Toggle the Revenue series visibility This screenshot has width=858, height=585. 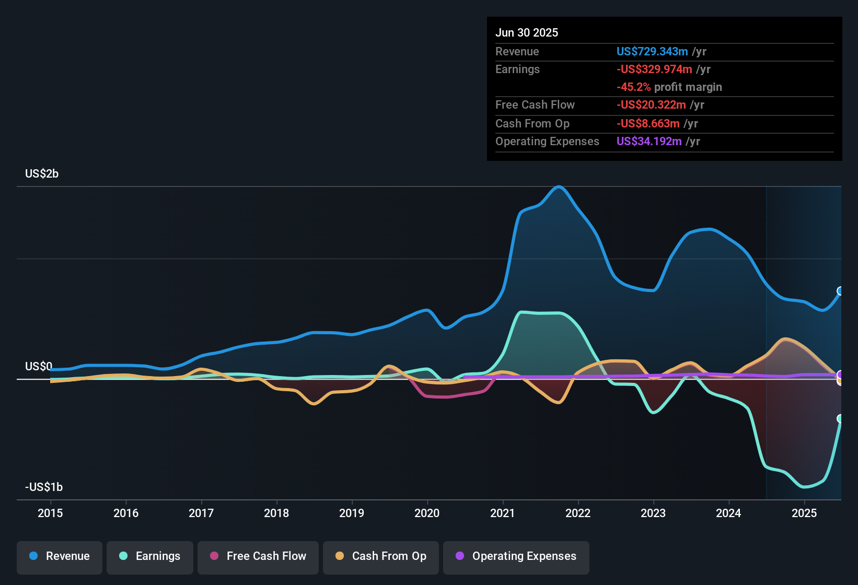(59, 556)
